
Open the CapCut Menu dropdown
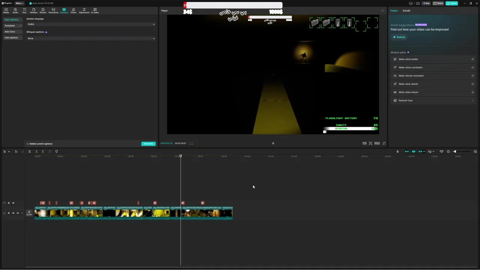pyautogui.click(x=19, y=3)
